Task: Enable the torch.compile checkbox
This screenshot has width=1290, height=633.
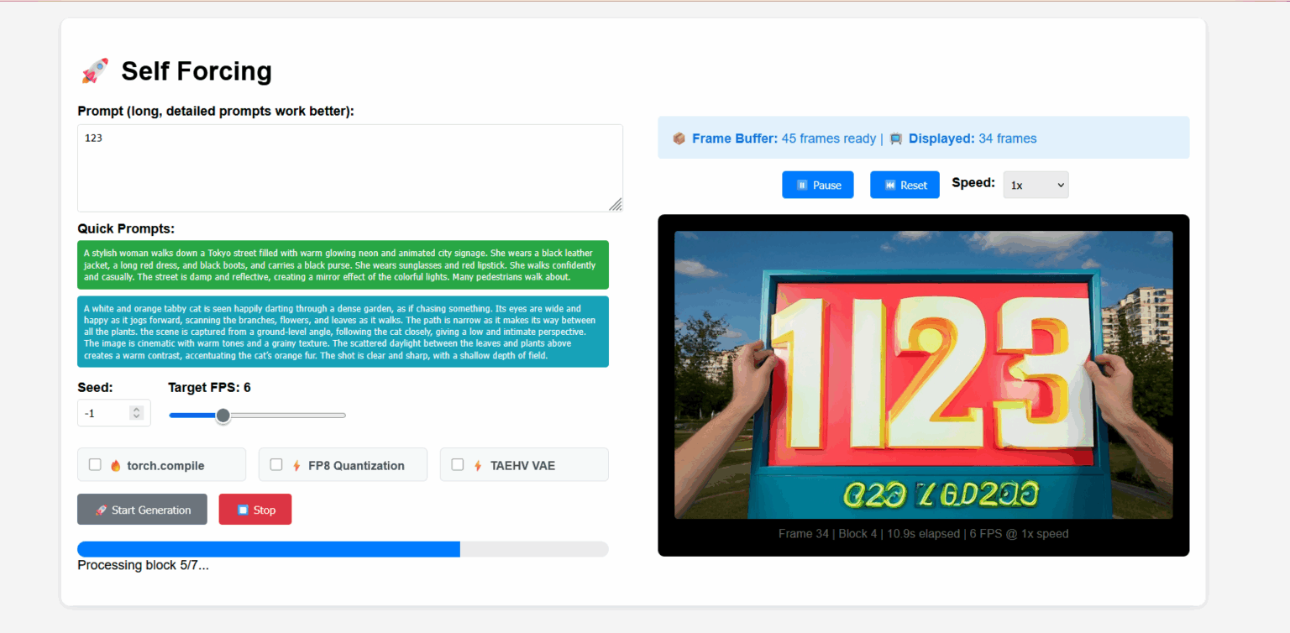Action: pyautogui.click(x=95, y=464)
